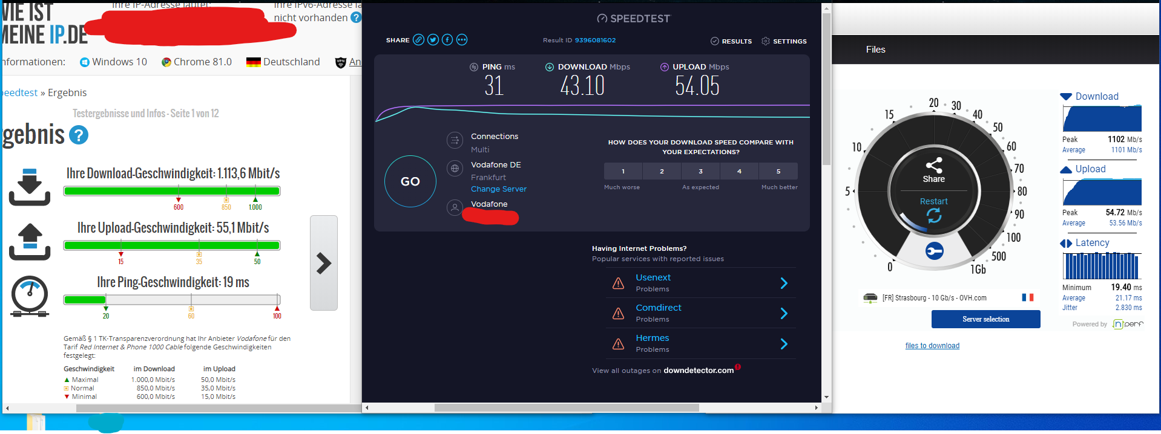
Task: Click the Vodafone user profile icon
Action: 455,208
